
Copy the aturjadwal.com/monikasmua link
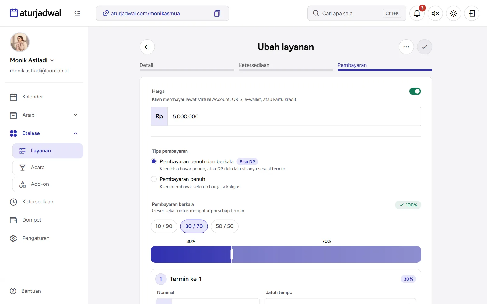(x=217, y=13)
